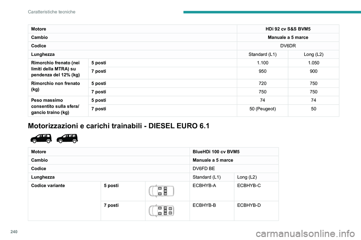Click page number 240
361x240 pixels.
tap(14, 232)
